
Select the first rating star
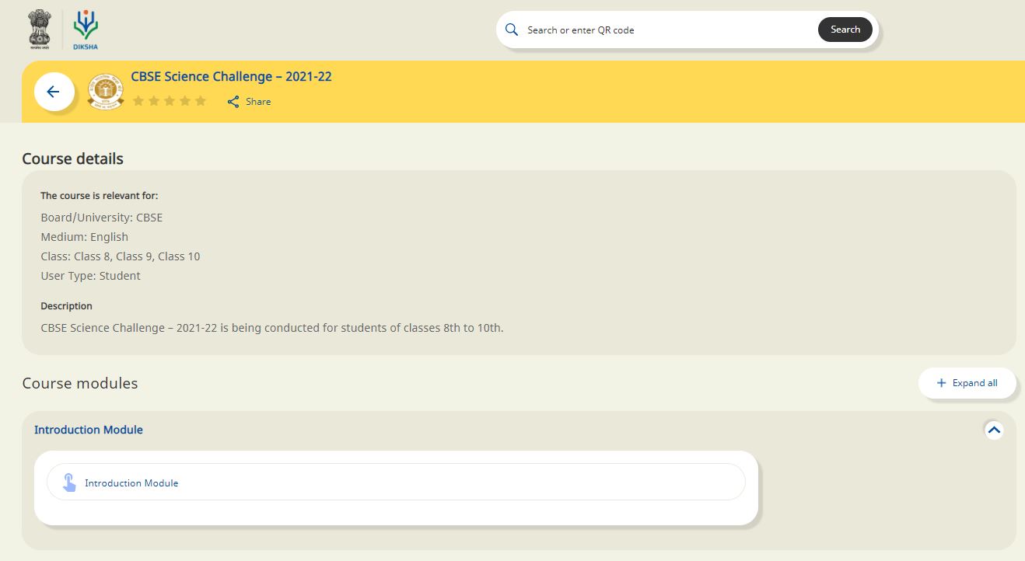(138, 100)
